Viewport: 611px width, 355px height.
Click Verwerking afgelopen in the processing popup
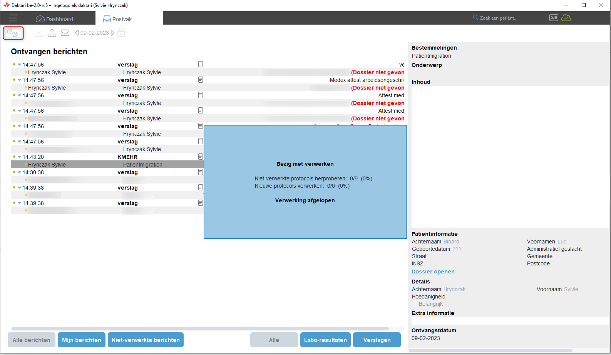point(305,200)
